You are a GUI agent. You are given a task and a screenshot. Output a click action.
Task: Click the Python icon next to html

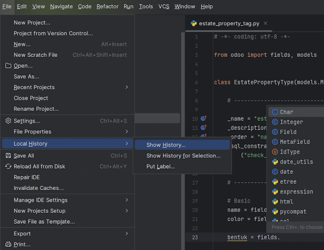275,201
